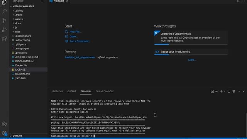Click the Run a Command... link
The width and height of the screenshot is (247, 139).
(80, 41)
